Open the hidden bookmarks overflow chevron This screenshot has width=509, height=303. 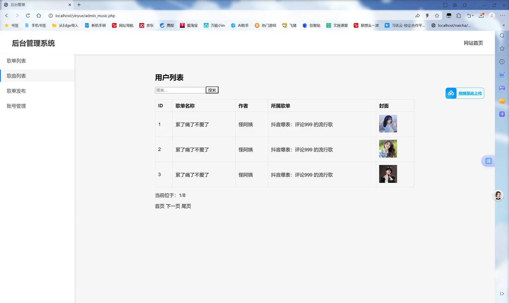point(504,25)
